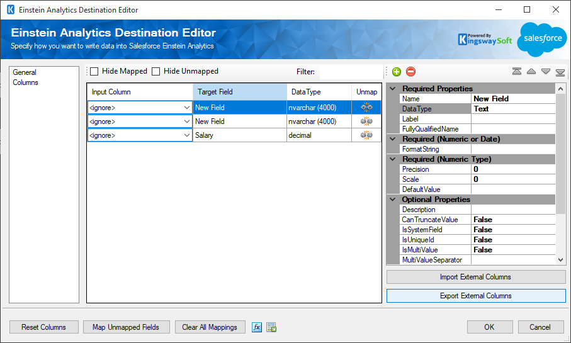Move column to top arrow icon
Viewport: 571px width, 343px height.
517,71
